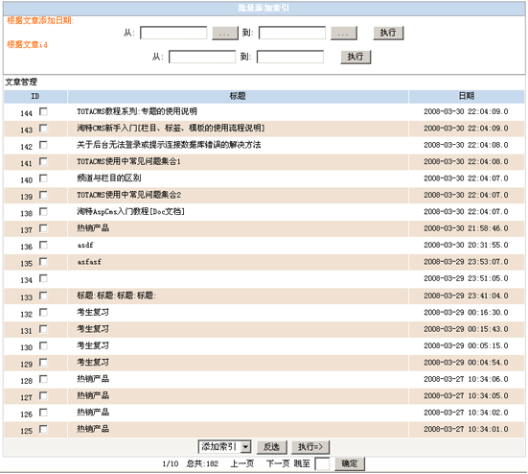Mark the checkbox for ID 137

point(43,228)
